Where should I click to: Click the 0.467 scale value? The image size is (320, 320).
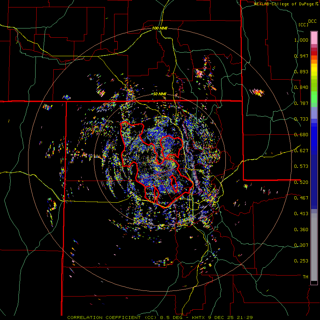pyautogui.click(x=301, y=198)
